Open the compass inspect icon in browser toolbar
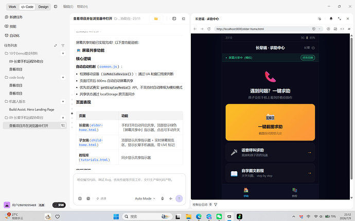Image resolution: width=355 pixels, height=221 pixels. (328, 29)
